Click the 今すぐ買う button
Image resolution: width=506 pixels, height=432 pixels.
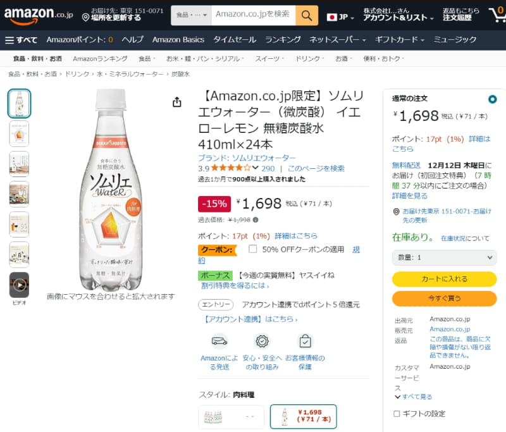pos(444,299)
